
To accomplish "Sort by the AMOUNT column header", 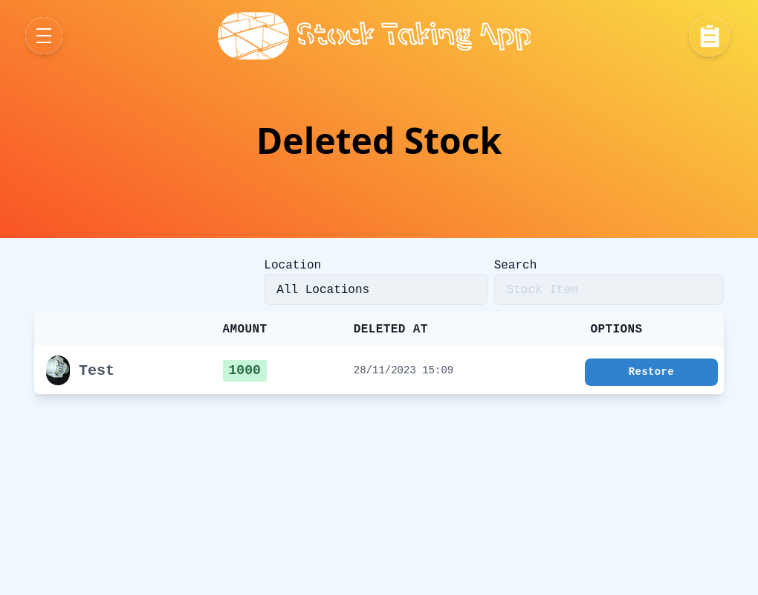I will 244,329.
